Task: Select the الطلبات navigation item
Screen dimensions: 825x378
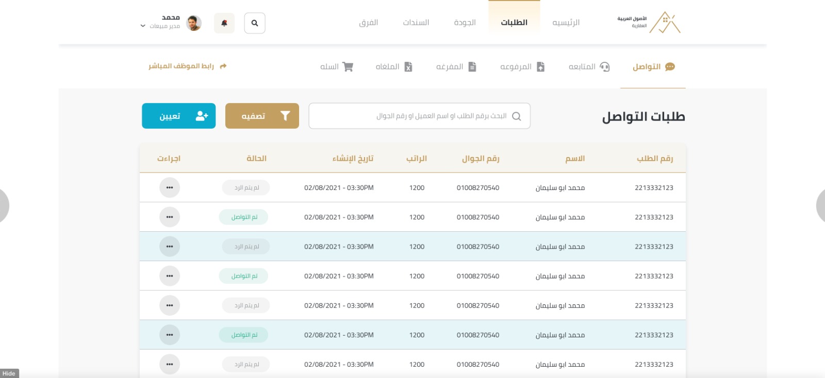Action: tap(514, 23)
